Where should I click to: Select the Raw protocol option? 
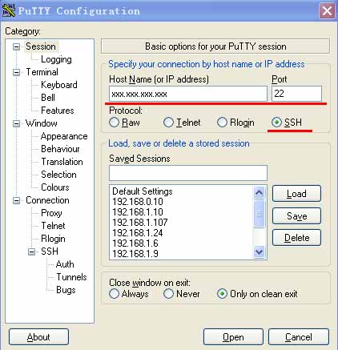[x=114, y=123]
